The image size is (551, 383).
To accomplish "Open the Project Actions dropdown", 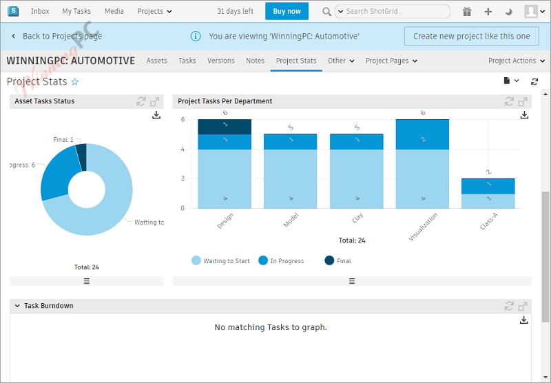I will pos(516,61).
